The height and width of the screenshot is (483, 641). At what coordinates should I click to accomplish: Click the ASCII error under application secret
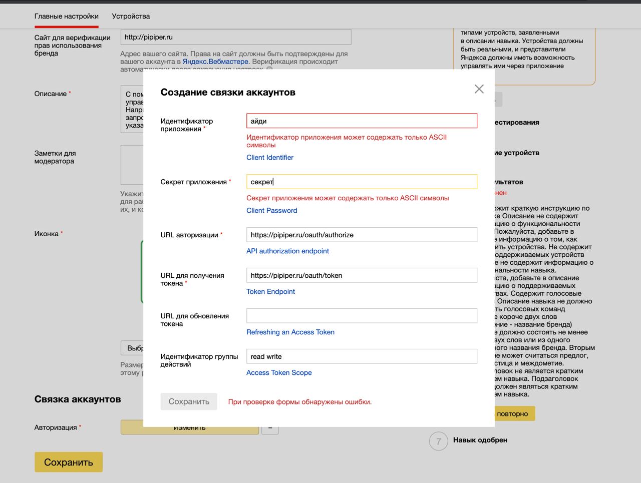pyautogui.click(x=348, y=198)
